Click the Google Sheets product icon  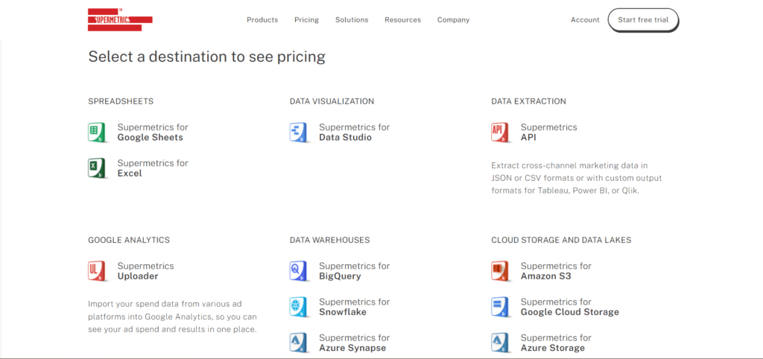(96, 133)
